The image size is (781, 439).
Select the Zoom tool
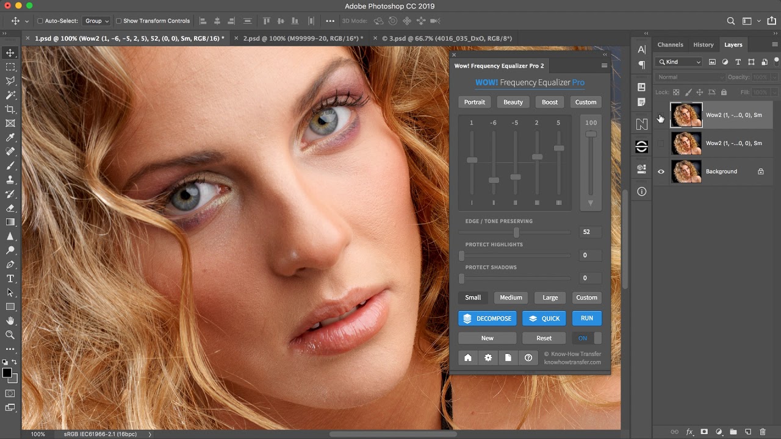point(10,335)
